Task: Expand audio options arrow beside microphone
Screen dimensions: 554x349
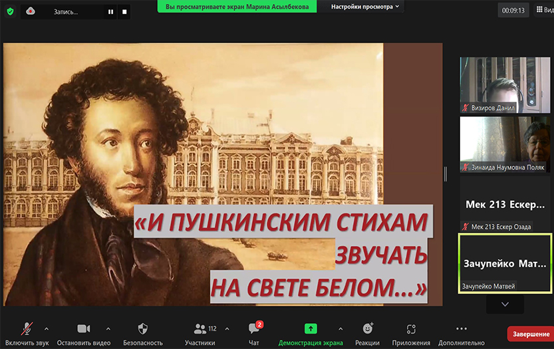Action: coord(46,328)
